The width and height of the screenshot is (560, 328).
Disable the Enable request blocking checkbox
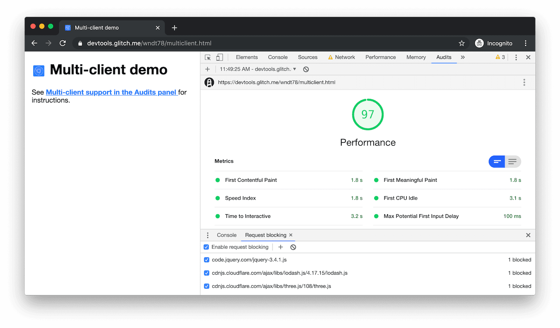[x=206, y=247]
